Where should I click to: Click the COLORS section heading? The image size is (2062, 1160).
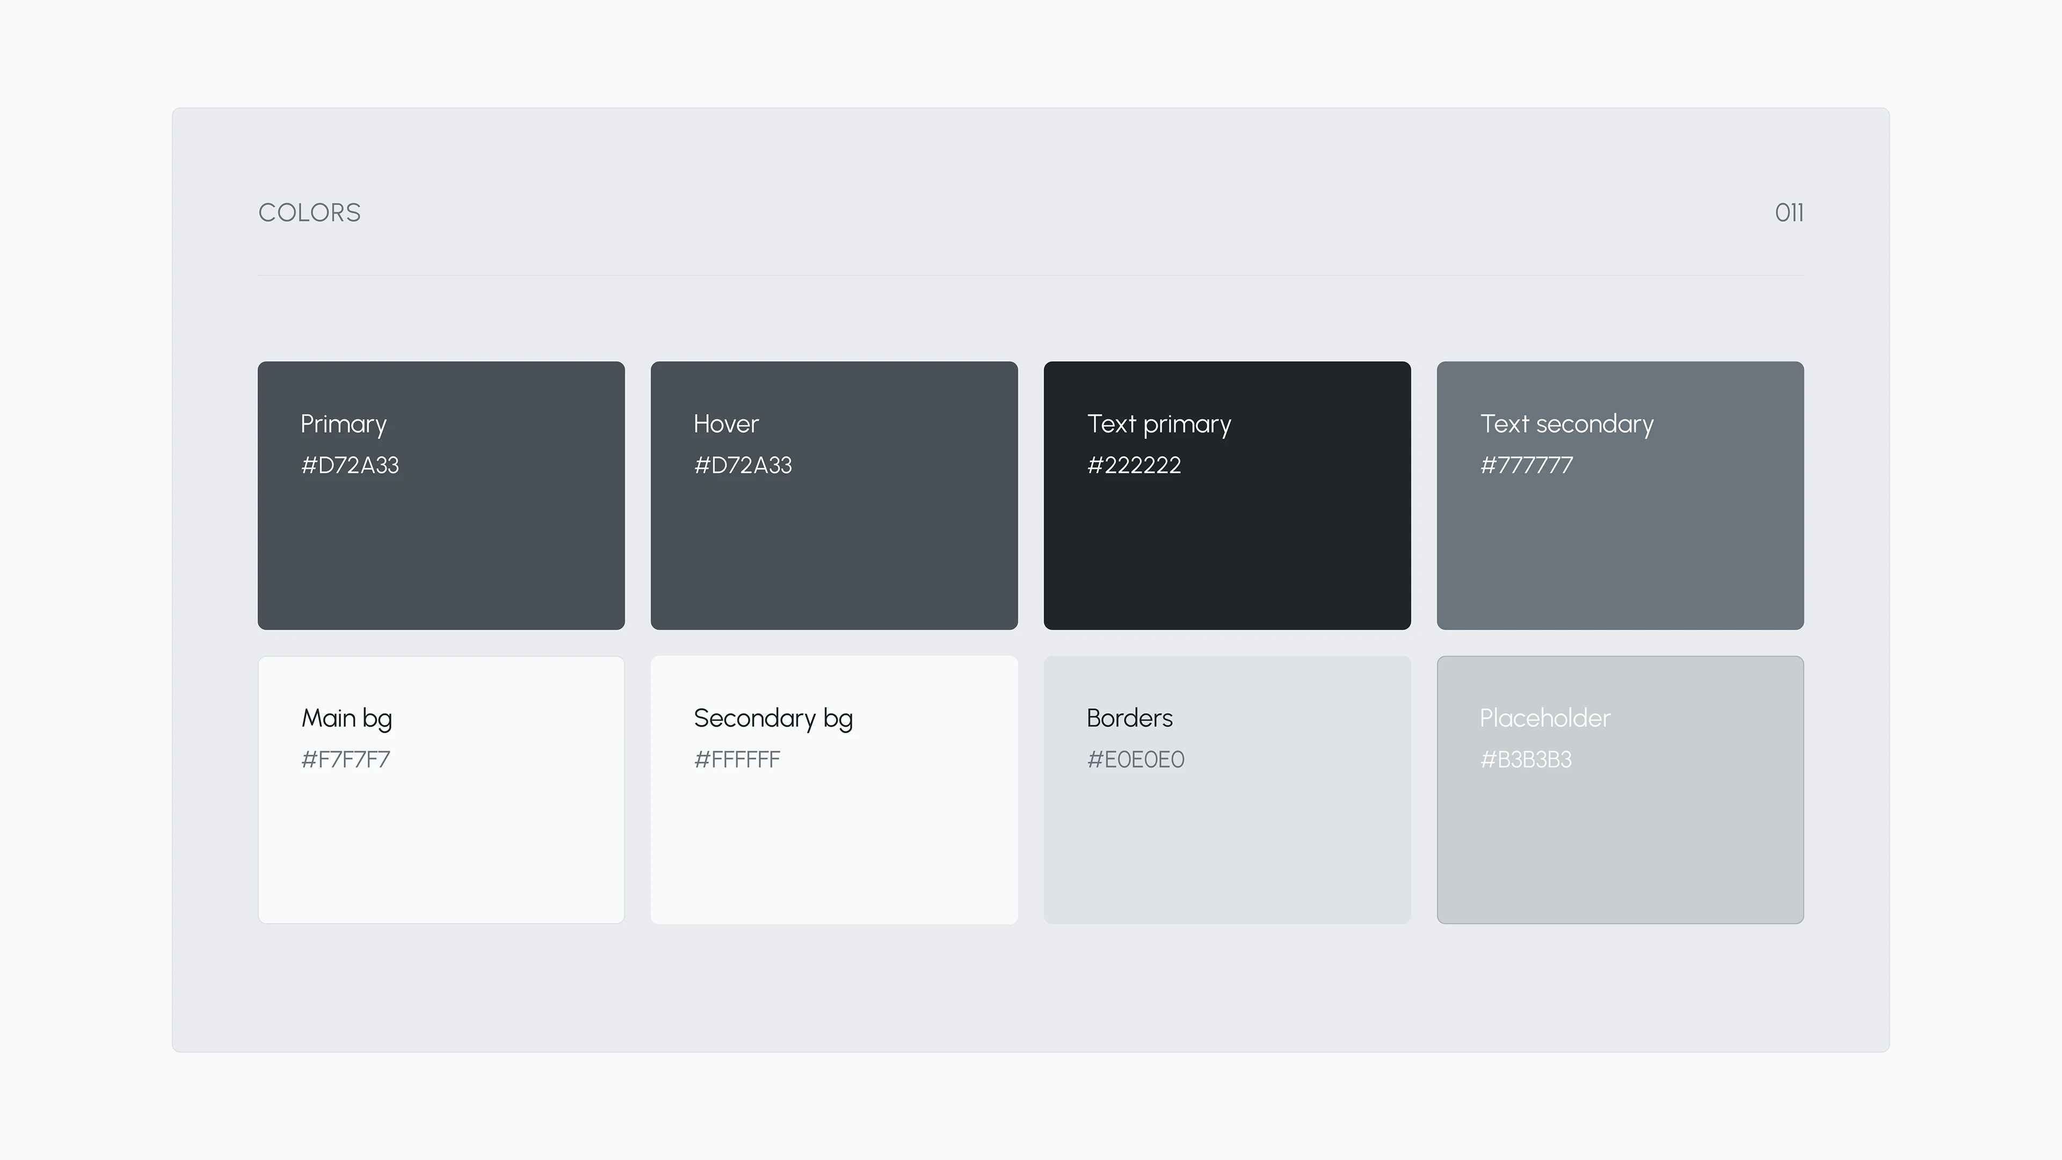click(310, 213)
